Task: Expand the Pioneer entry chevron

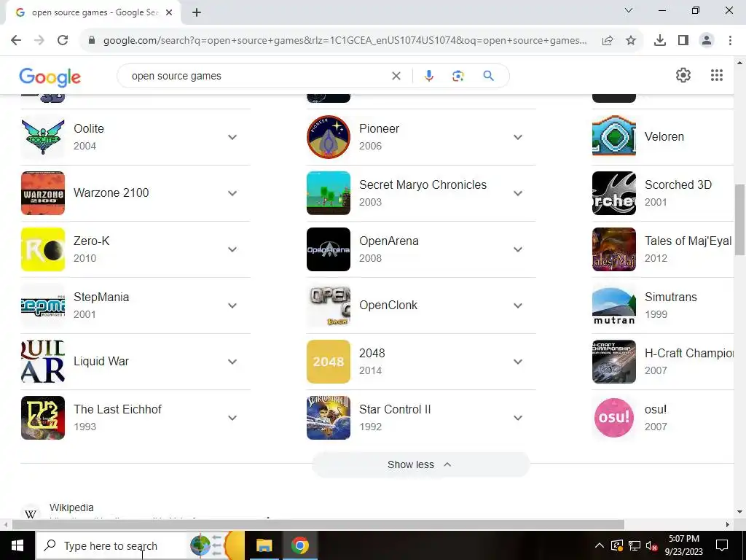Action: point(518,137)
